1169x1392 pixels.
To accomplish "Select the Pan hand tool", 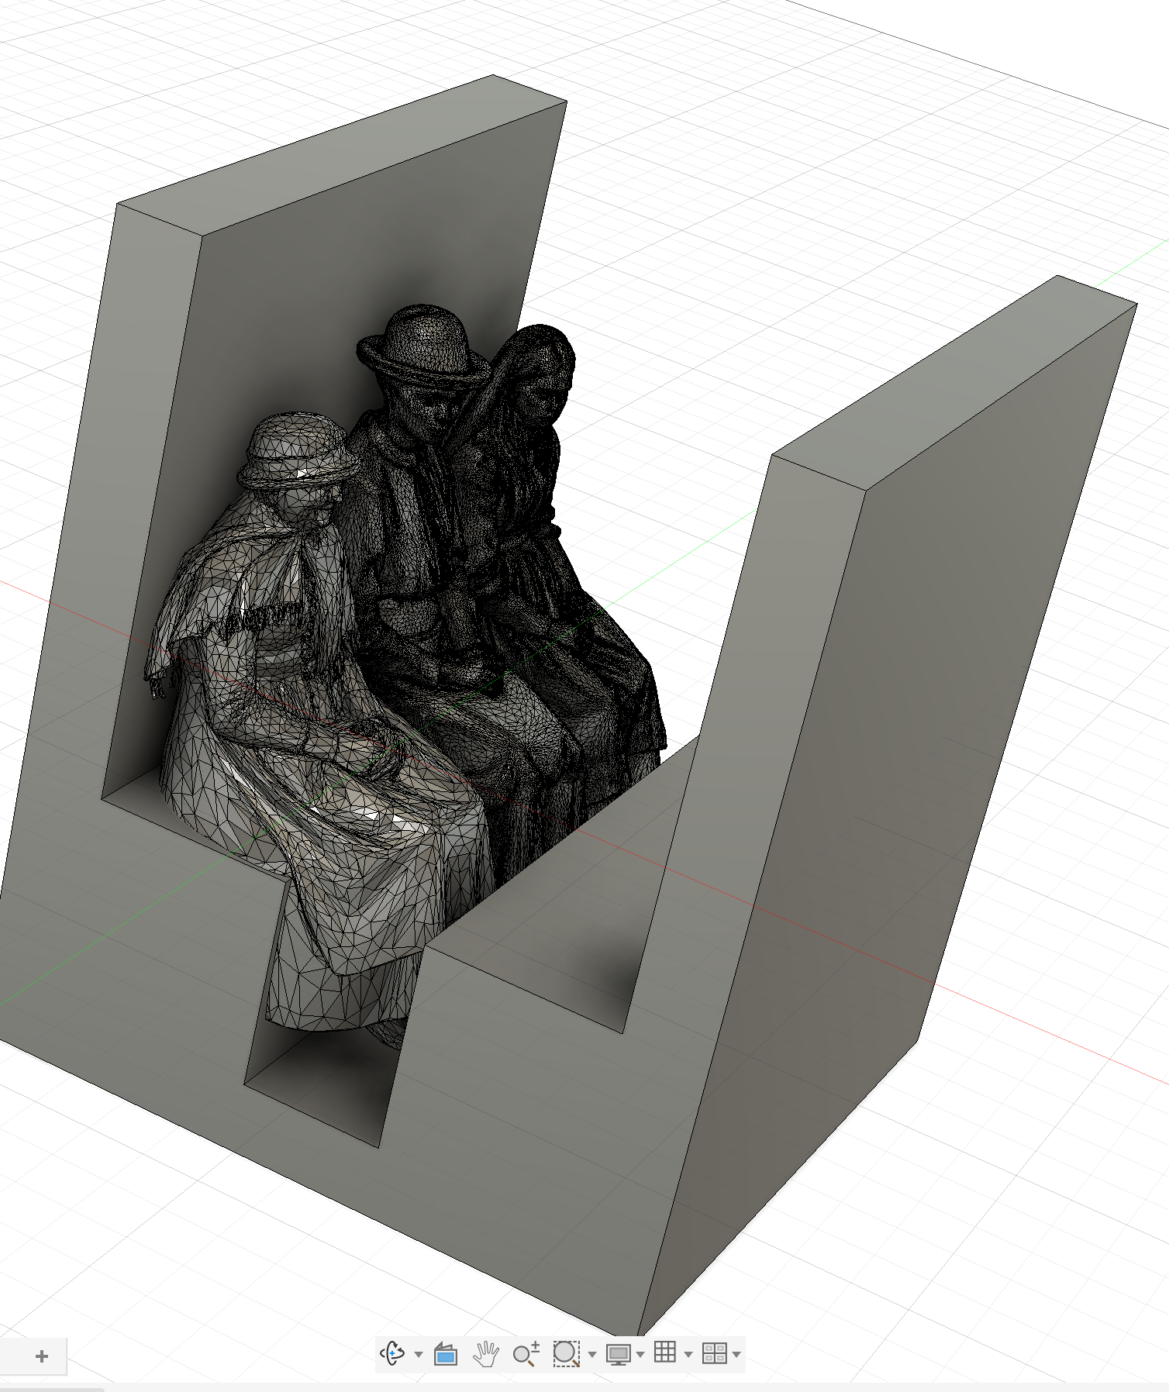I will point(486,1354).
